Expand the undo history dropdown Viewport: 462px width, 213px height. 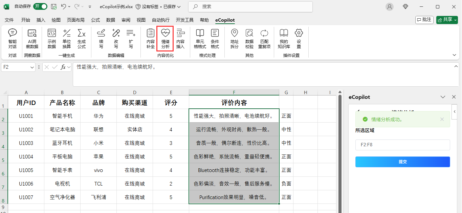[69, 6]
